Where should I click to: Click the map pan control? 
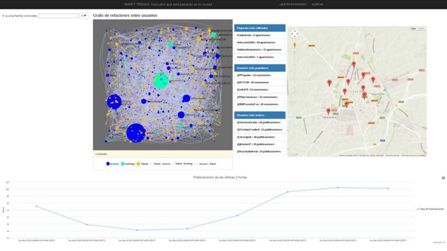coord(295,34)
